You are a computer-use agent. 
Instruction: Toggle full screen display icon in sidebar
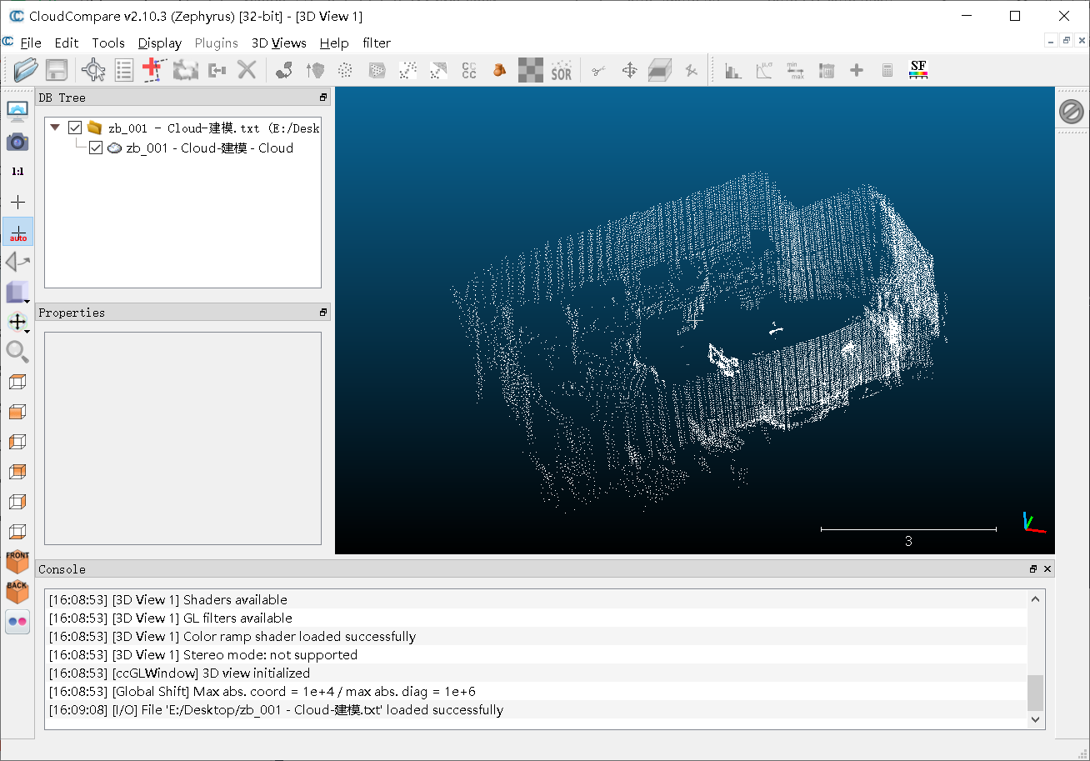coord(17,112)
